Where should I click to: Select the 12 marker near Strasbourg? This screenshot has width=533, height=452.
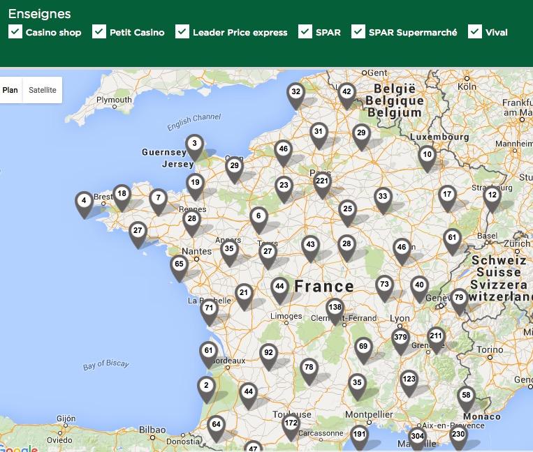pyautogui.click(x=492, y=199)
